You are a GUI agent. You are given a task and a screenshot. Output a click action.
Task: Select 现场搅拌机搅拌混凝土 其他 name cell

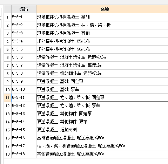click(x=102, y=33)
